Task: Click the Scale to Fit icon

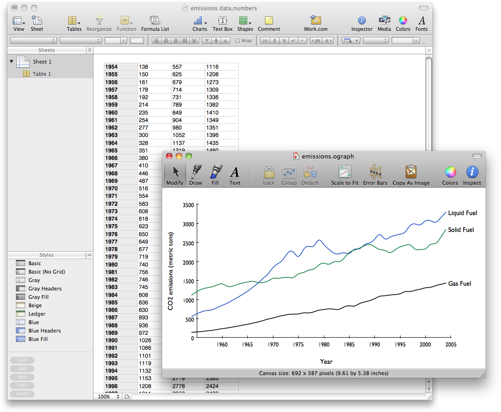Action: pos(344,172)
